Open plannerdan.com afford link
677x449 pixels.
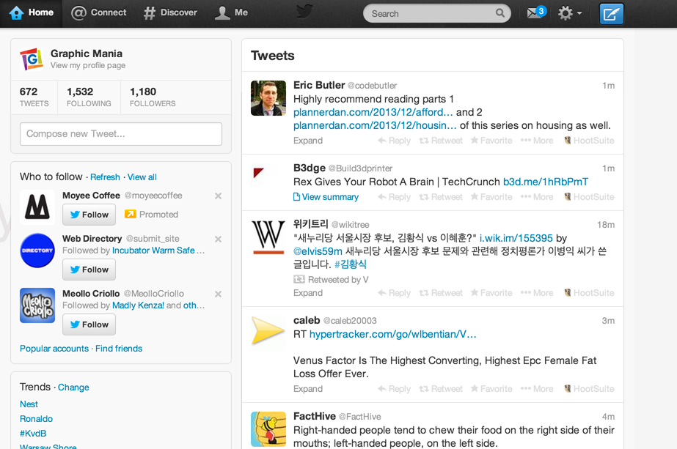373,112
